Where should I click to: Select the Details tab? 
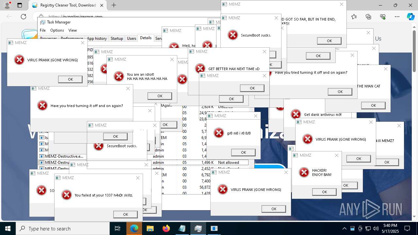click(146, 38)
